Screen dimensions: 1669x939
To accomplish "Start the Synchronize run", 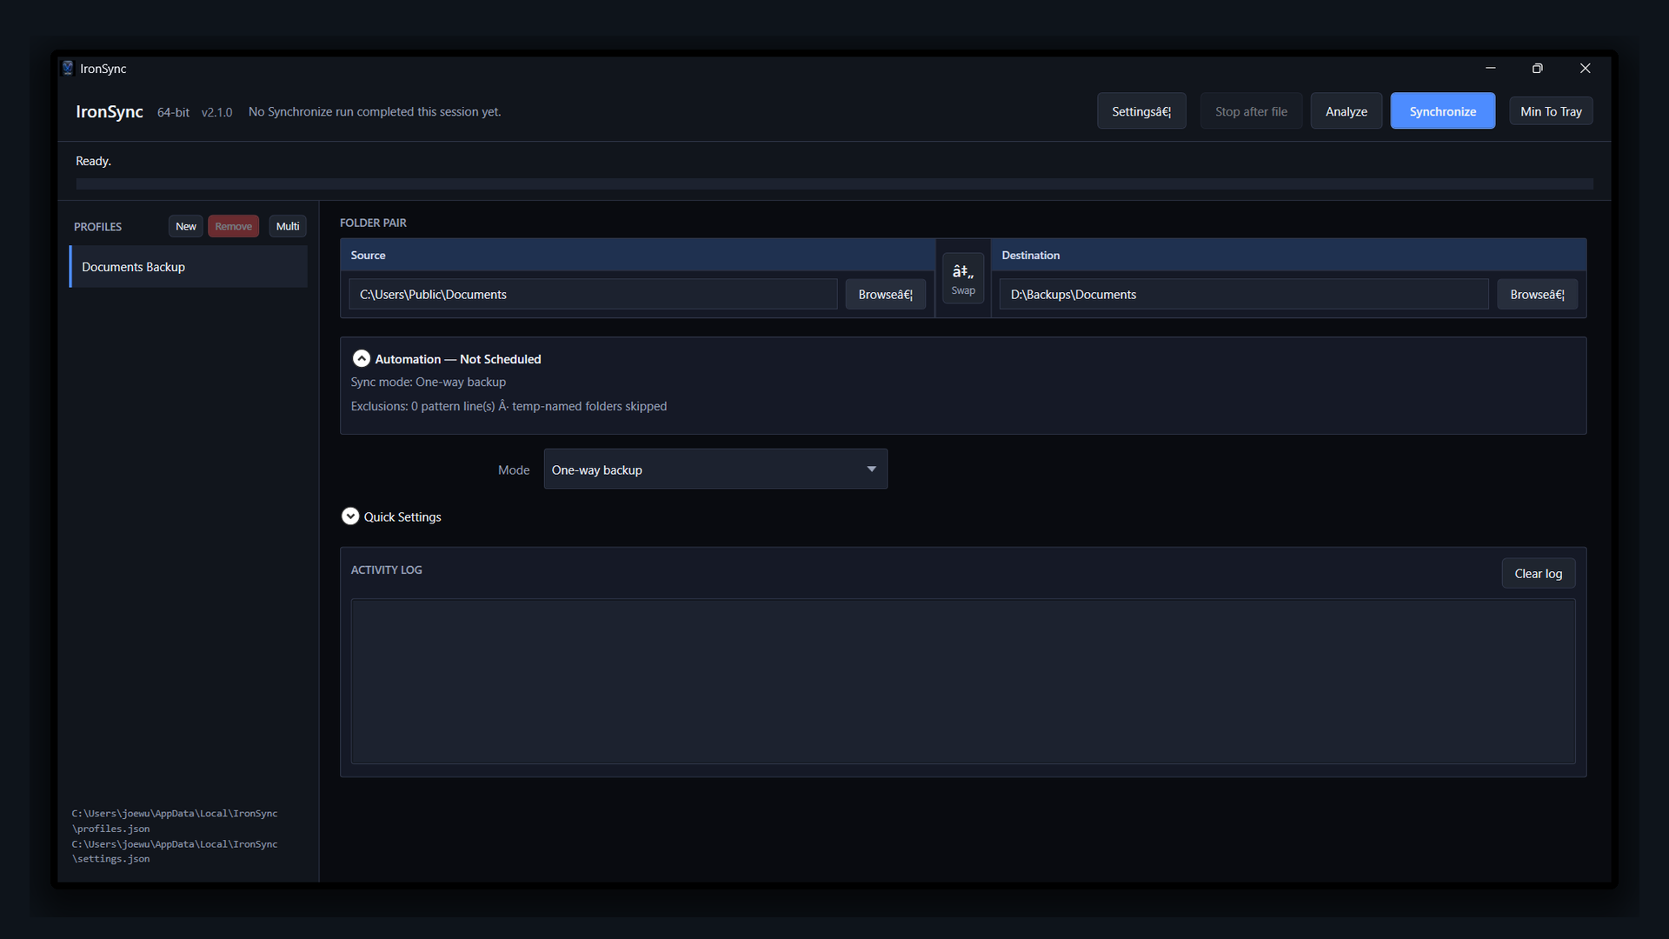I will [x=1443, y=111].
